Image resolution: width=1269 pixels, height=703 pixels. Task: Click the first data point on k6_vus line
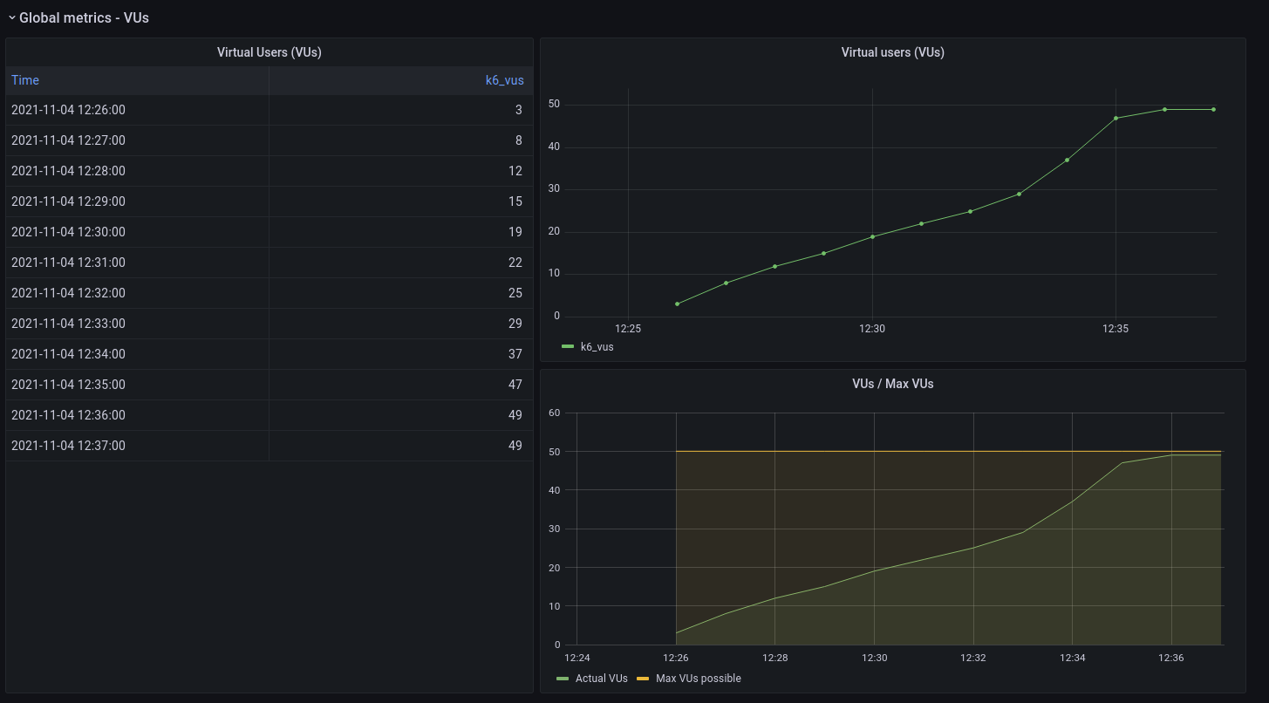click(x=677, y=304)
